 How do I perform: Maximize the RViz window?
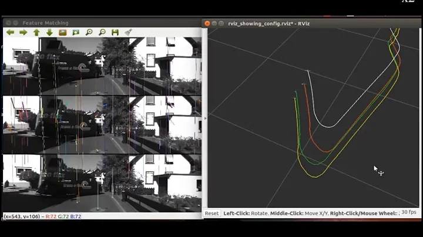click(221, 23)
